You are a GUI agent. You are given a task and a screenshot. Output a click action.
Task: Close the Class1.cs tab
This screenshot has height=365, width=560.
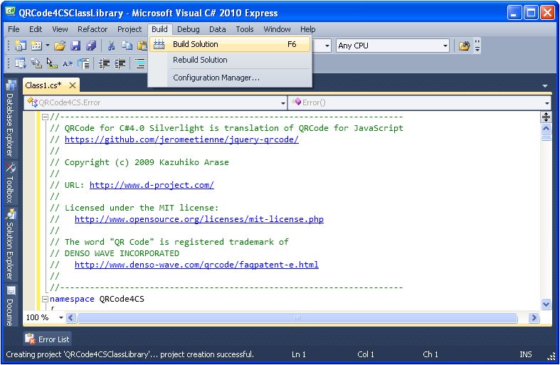[x=73, y=85]
